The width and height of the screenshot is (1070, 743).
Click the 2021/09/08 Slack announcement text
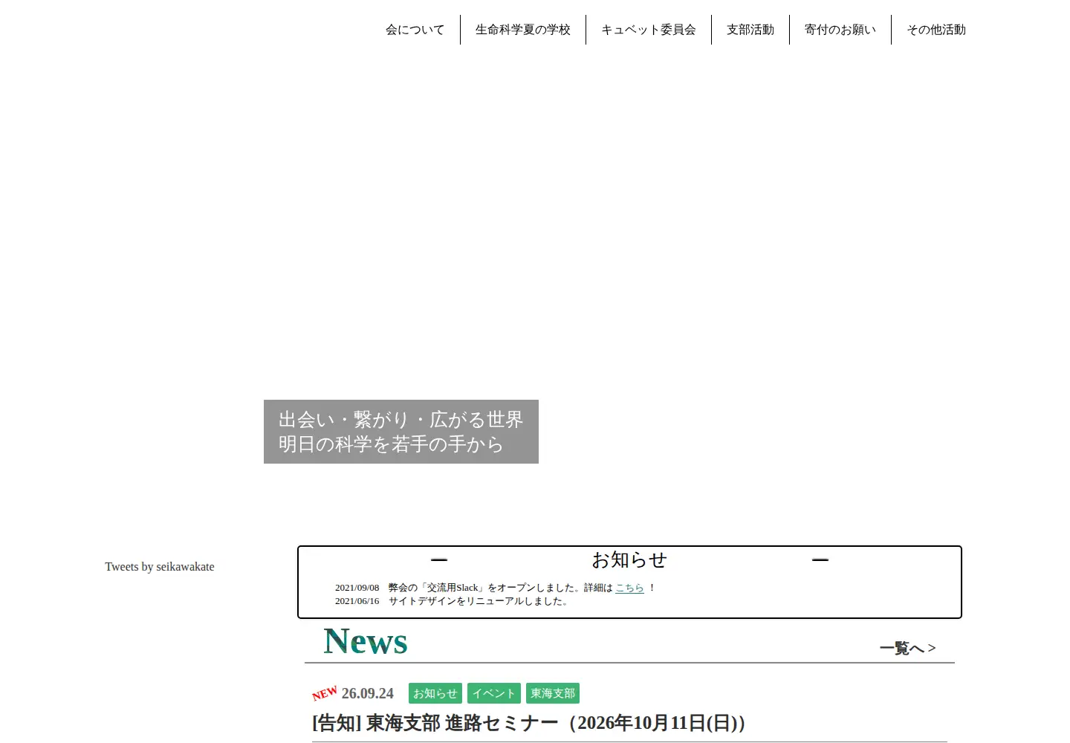tap(496, 588)
